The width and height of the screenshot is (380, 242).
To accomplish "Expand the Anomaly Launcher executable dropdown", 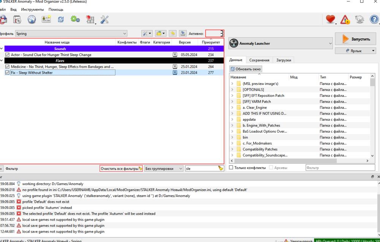I will (x=280, y=44).
